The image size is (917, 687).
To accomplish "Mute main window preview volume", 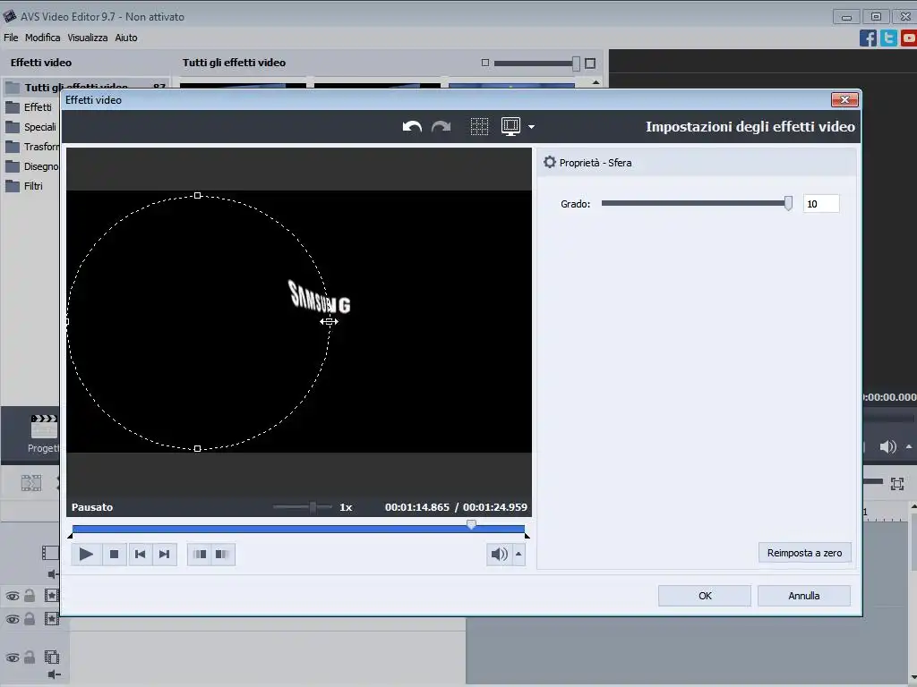I will coord(887,447).
